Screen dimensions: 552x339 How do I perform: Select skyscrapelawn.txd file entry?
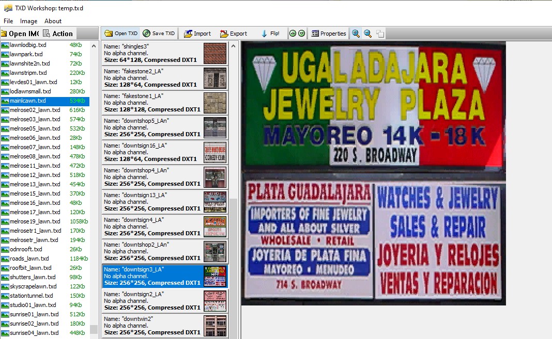tap(45, 287)
